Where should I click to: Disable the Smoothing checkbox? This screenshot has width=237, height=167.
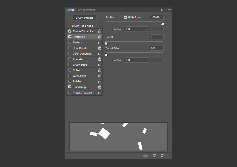pyautogui.click(x=70, y=87)
